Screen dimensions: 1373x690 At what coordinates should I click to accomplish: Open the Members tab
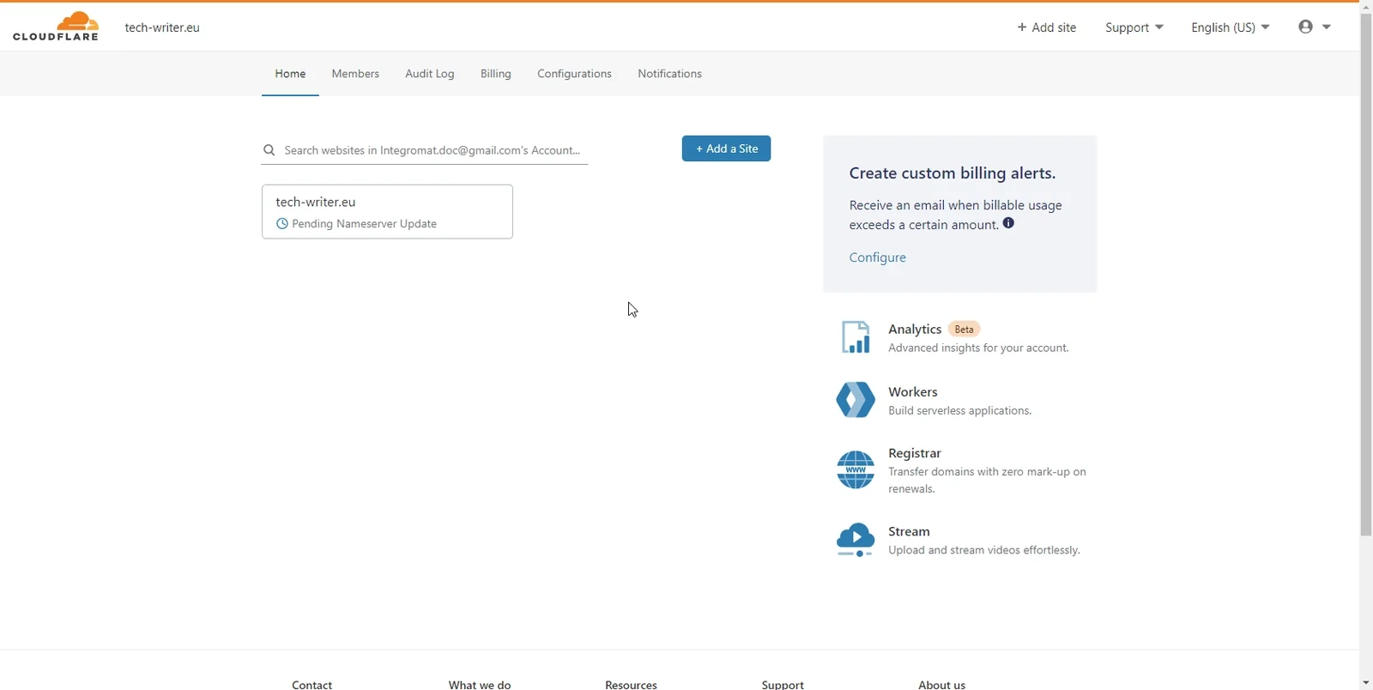355,74
